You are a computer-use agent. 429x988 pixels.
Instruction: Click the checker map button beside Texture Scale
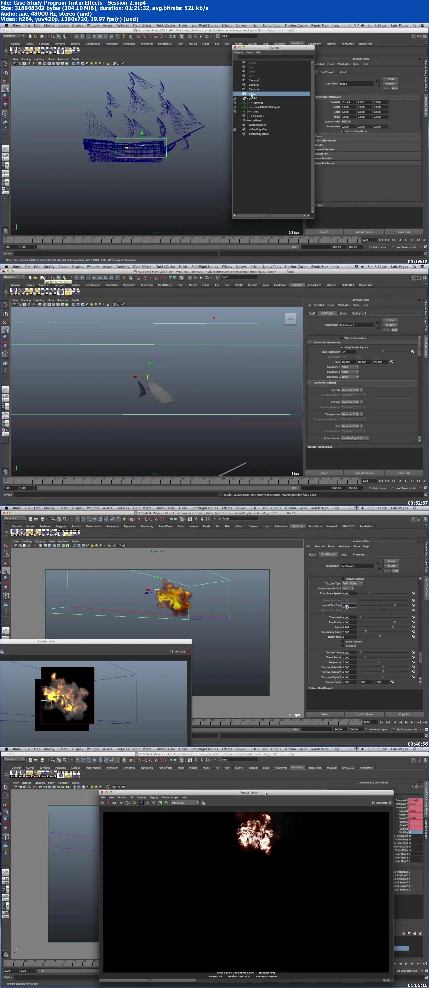(x=392, y=682)
